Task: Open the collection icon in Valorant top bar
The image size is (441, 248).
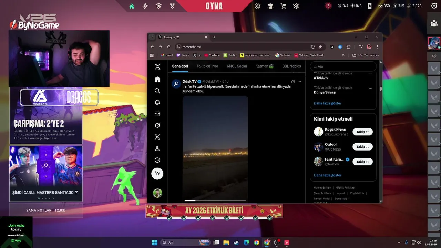Action: click(x=270, y=6)
